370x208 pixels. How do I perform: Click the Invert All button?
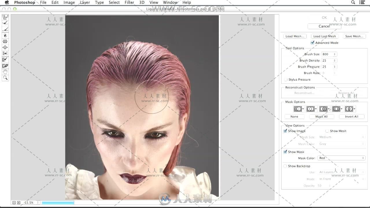(x=351, y=116)
